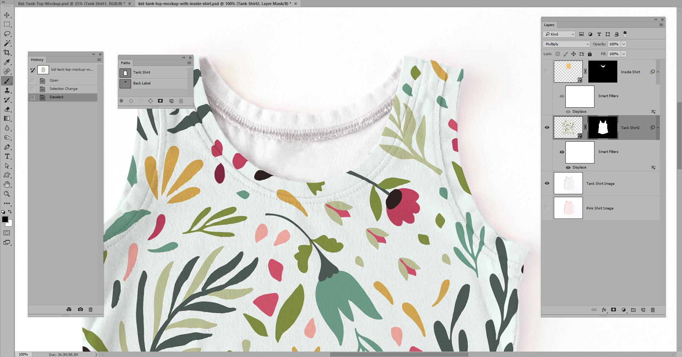The width and height of the screenshot is (682, 357).
Task: Select the Deselect history state
Action: click(x=57, y=97)
